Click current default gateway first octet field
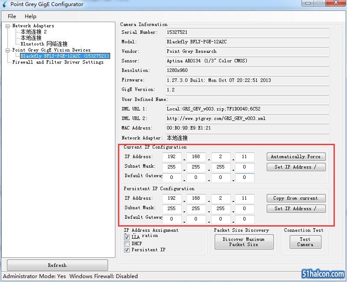 click(x=172, y=177)
